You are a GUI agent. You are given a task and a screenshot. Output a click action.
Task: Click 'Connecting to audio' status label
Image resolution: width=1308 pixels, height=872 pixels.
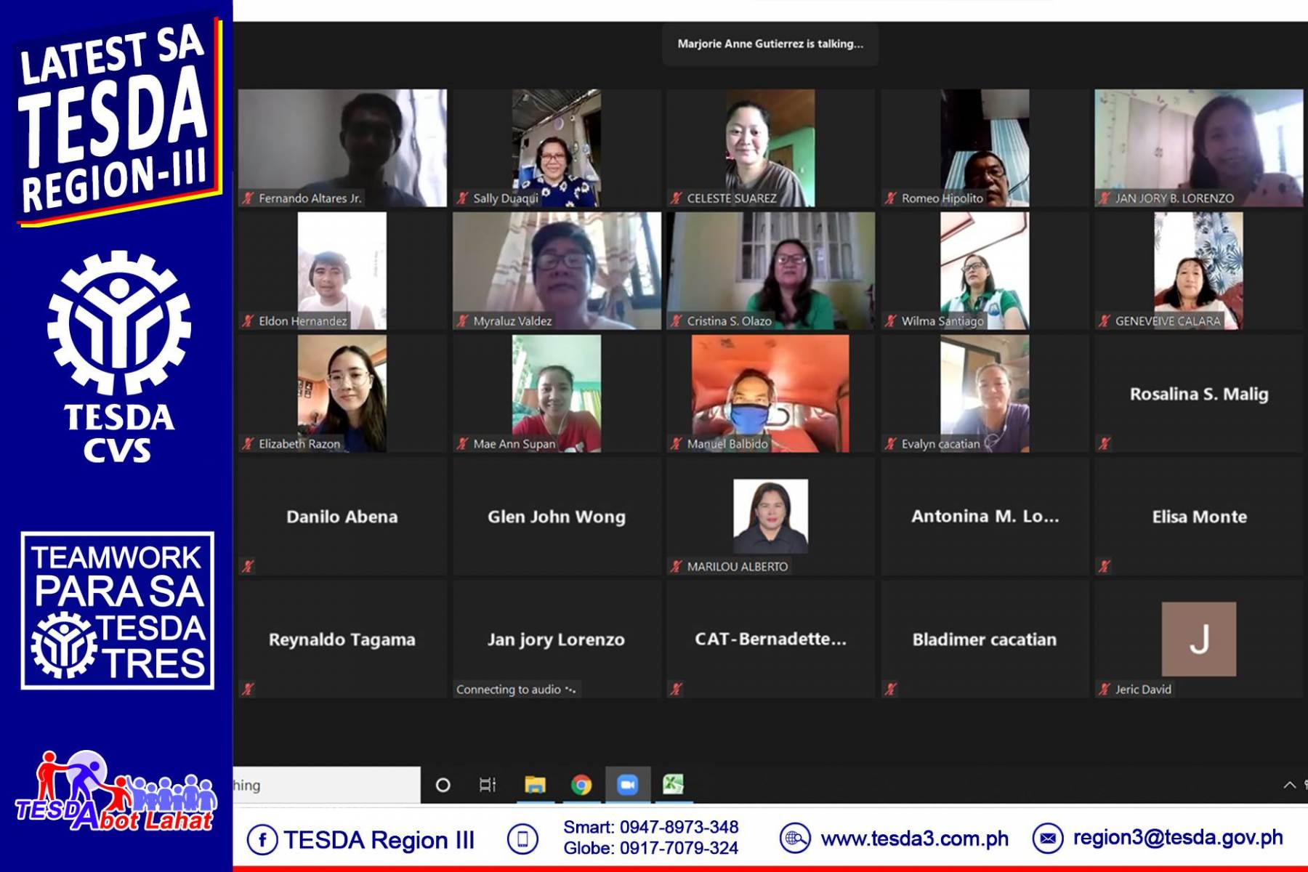[516, 690]
